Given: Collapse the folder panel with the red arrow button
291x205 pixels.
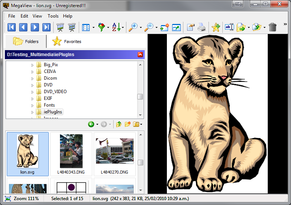Looking at the screenshot, I should pos(140,55).
